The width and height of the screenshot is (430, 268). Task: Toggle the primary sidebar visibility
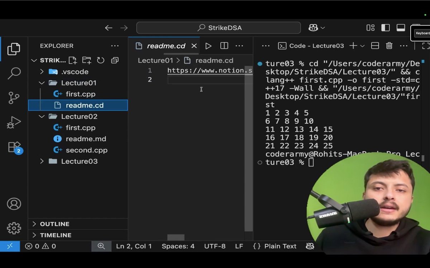(386, 28)
